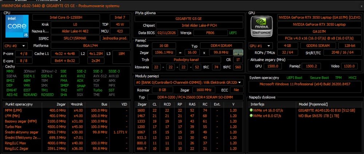Select the Turbo Max row
364x154 pixels.
pyautogui.click(x=66, y=127)
